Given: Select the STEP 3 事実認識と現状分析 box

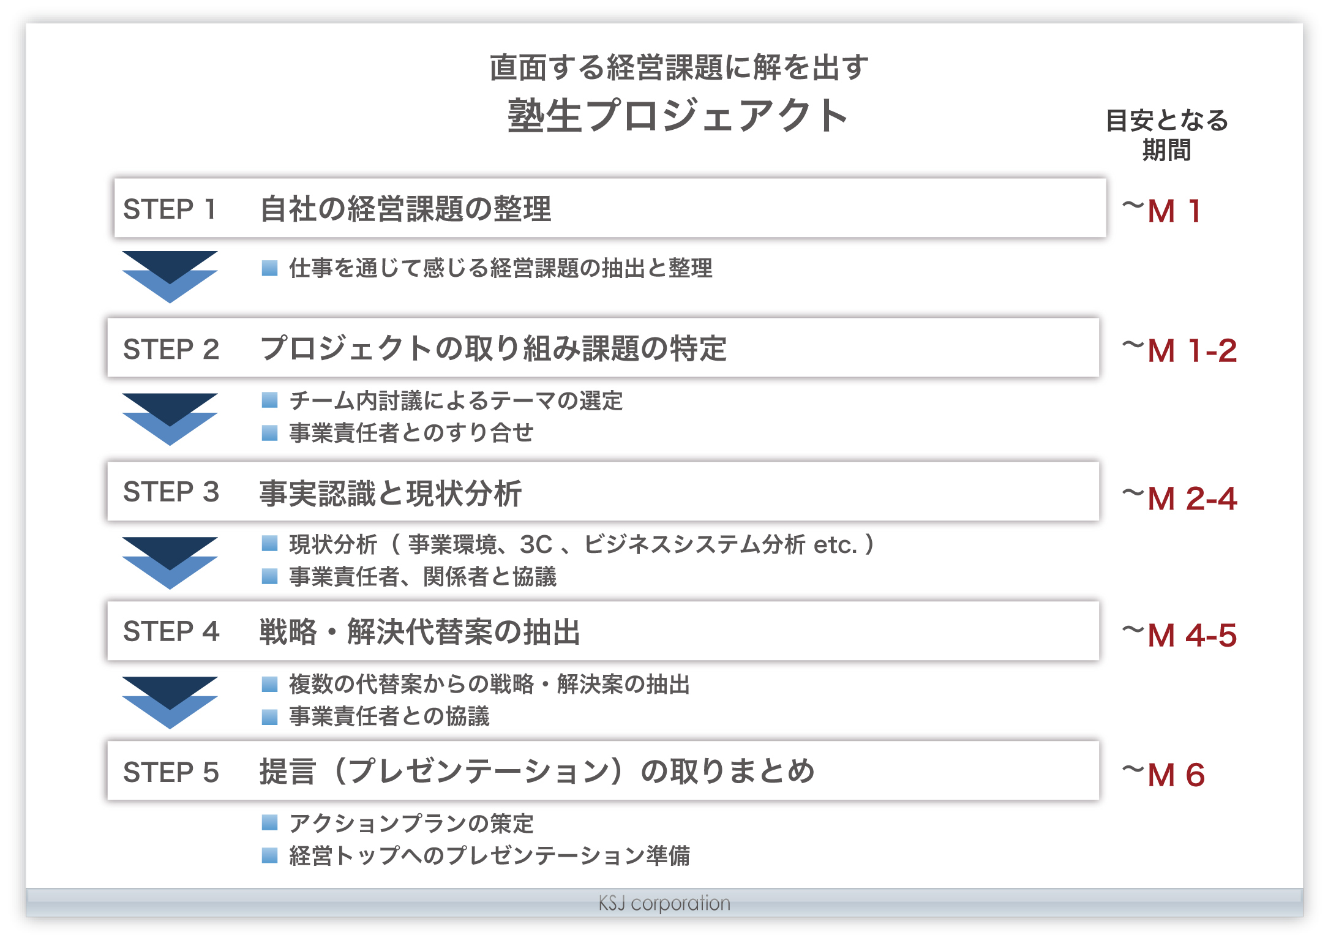Looking at the screenshot, I should (x=603, y=492).
